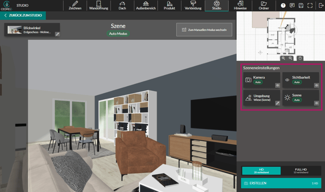Viewport: 325px width, 192px height.
Task: Switch to manual mode button
Action: pyautogui.click(x=204, y=30)
